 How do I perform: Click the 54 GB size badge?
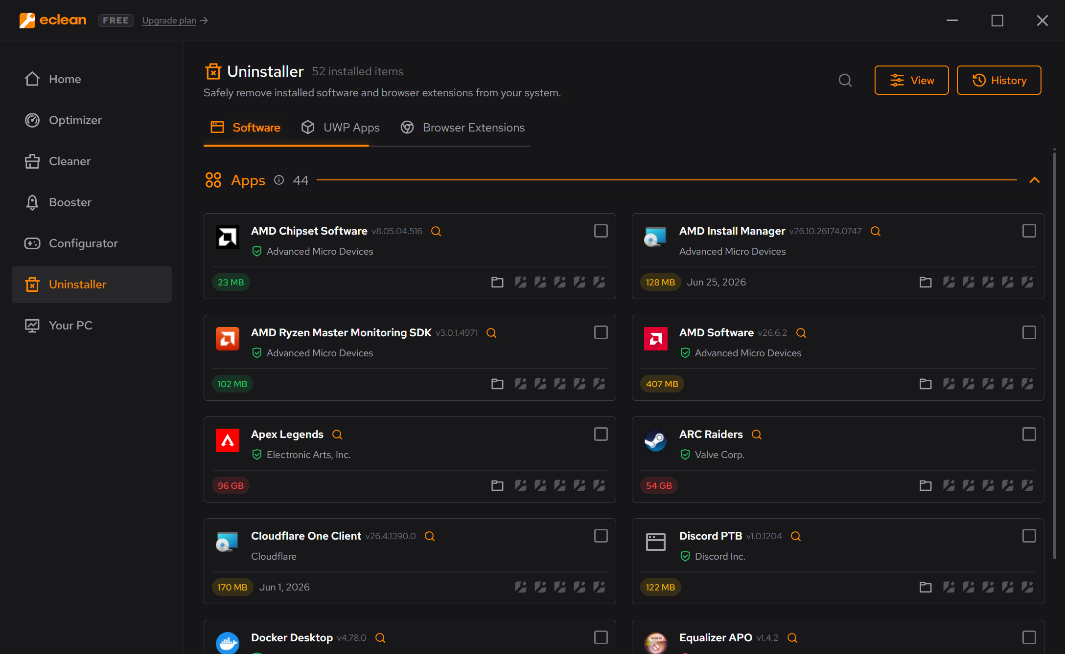(659, 485)
